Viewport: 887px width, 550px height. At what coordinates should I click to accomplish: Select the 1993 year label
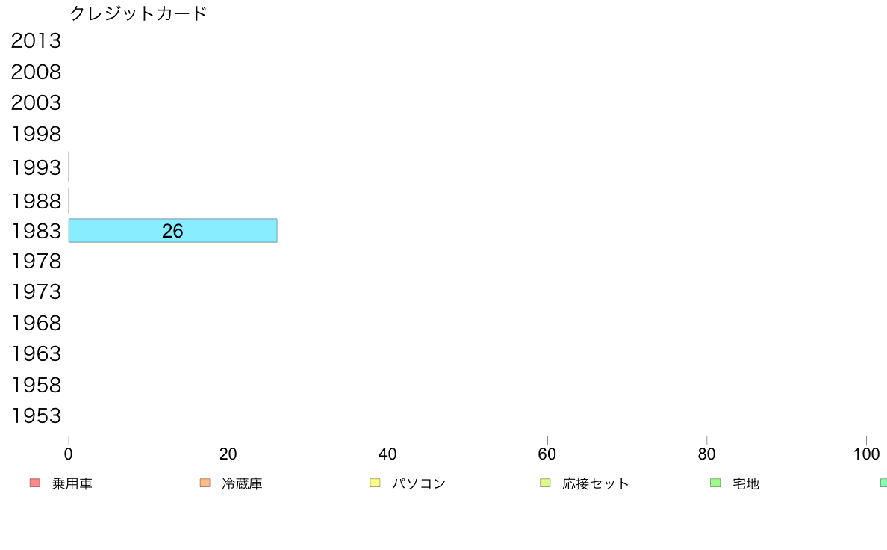[x=36, y=167]
